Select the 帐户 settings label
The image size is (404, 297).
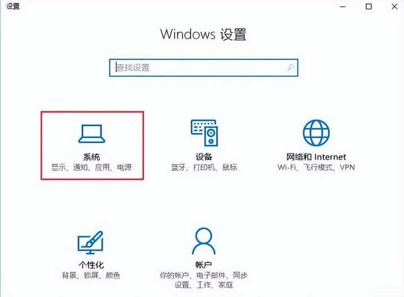point(203,264)
